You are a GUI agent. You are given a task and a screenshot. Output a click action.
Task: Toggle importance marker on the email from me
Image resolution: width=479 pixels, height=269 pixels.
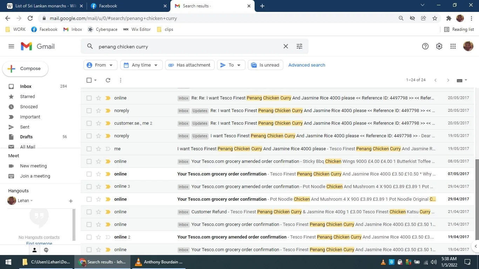pos(108,149)
